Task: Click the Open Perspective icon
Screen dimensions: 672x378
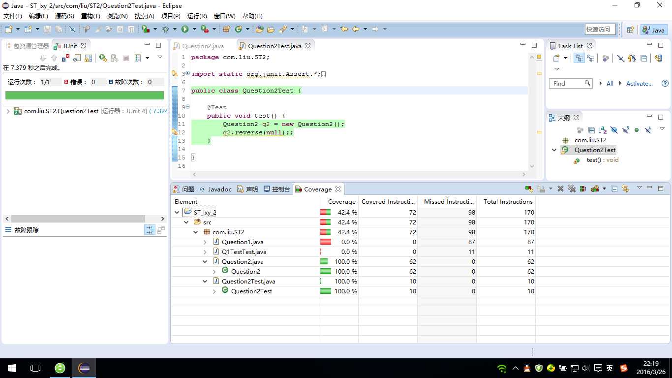Action: point(630,30)
